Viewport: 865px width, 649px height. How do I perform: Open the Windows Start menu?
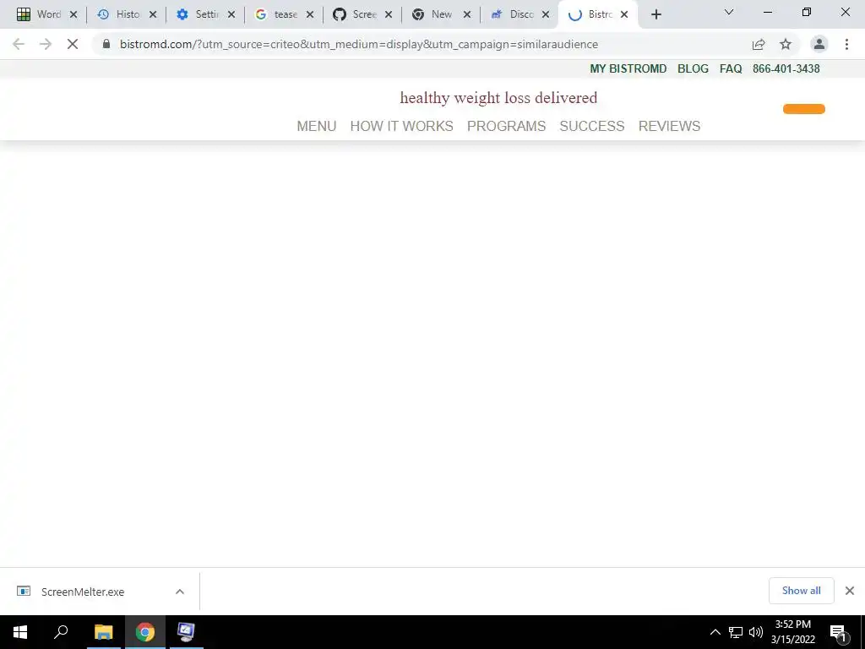[20, 632]
